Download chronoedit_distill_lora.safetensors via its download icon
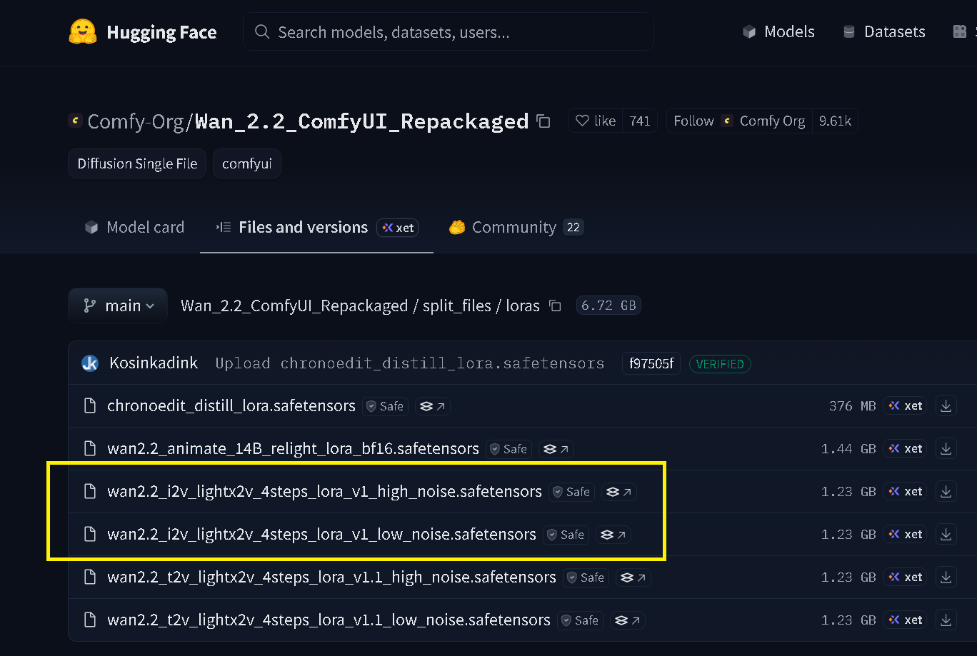This screenshot has width=977, height=656. click(x=946, y=405)
